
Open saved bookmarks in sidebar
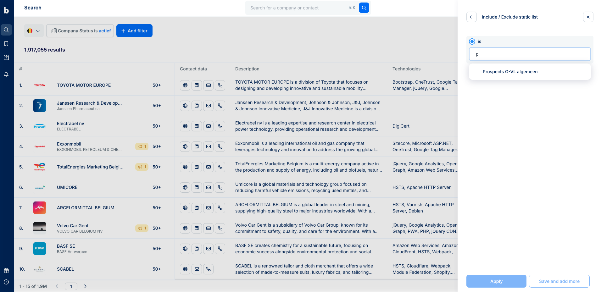pos(6,44)
